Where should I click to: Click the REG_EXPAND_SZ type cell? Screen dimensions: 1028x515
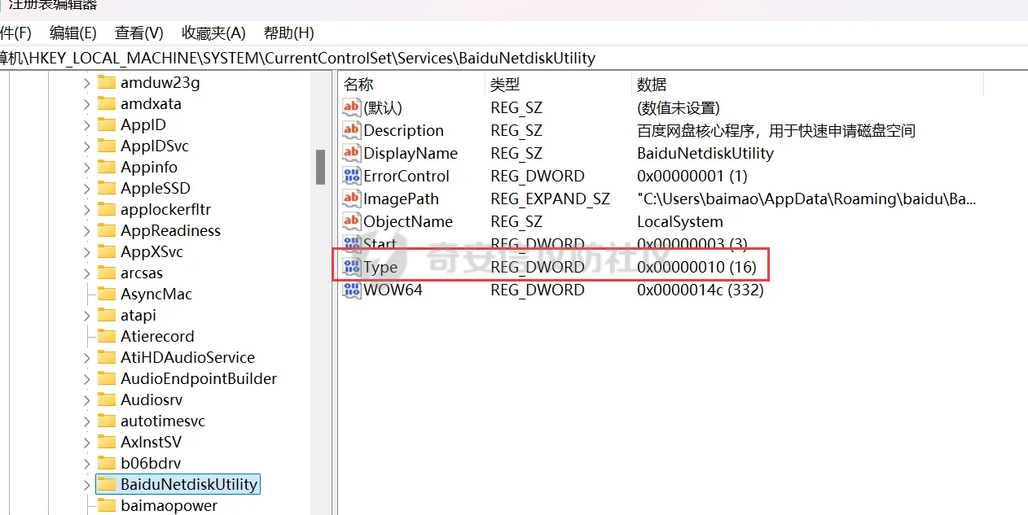(550, 199)
